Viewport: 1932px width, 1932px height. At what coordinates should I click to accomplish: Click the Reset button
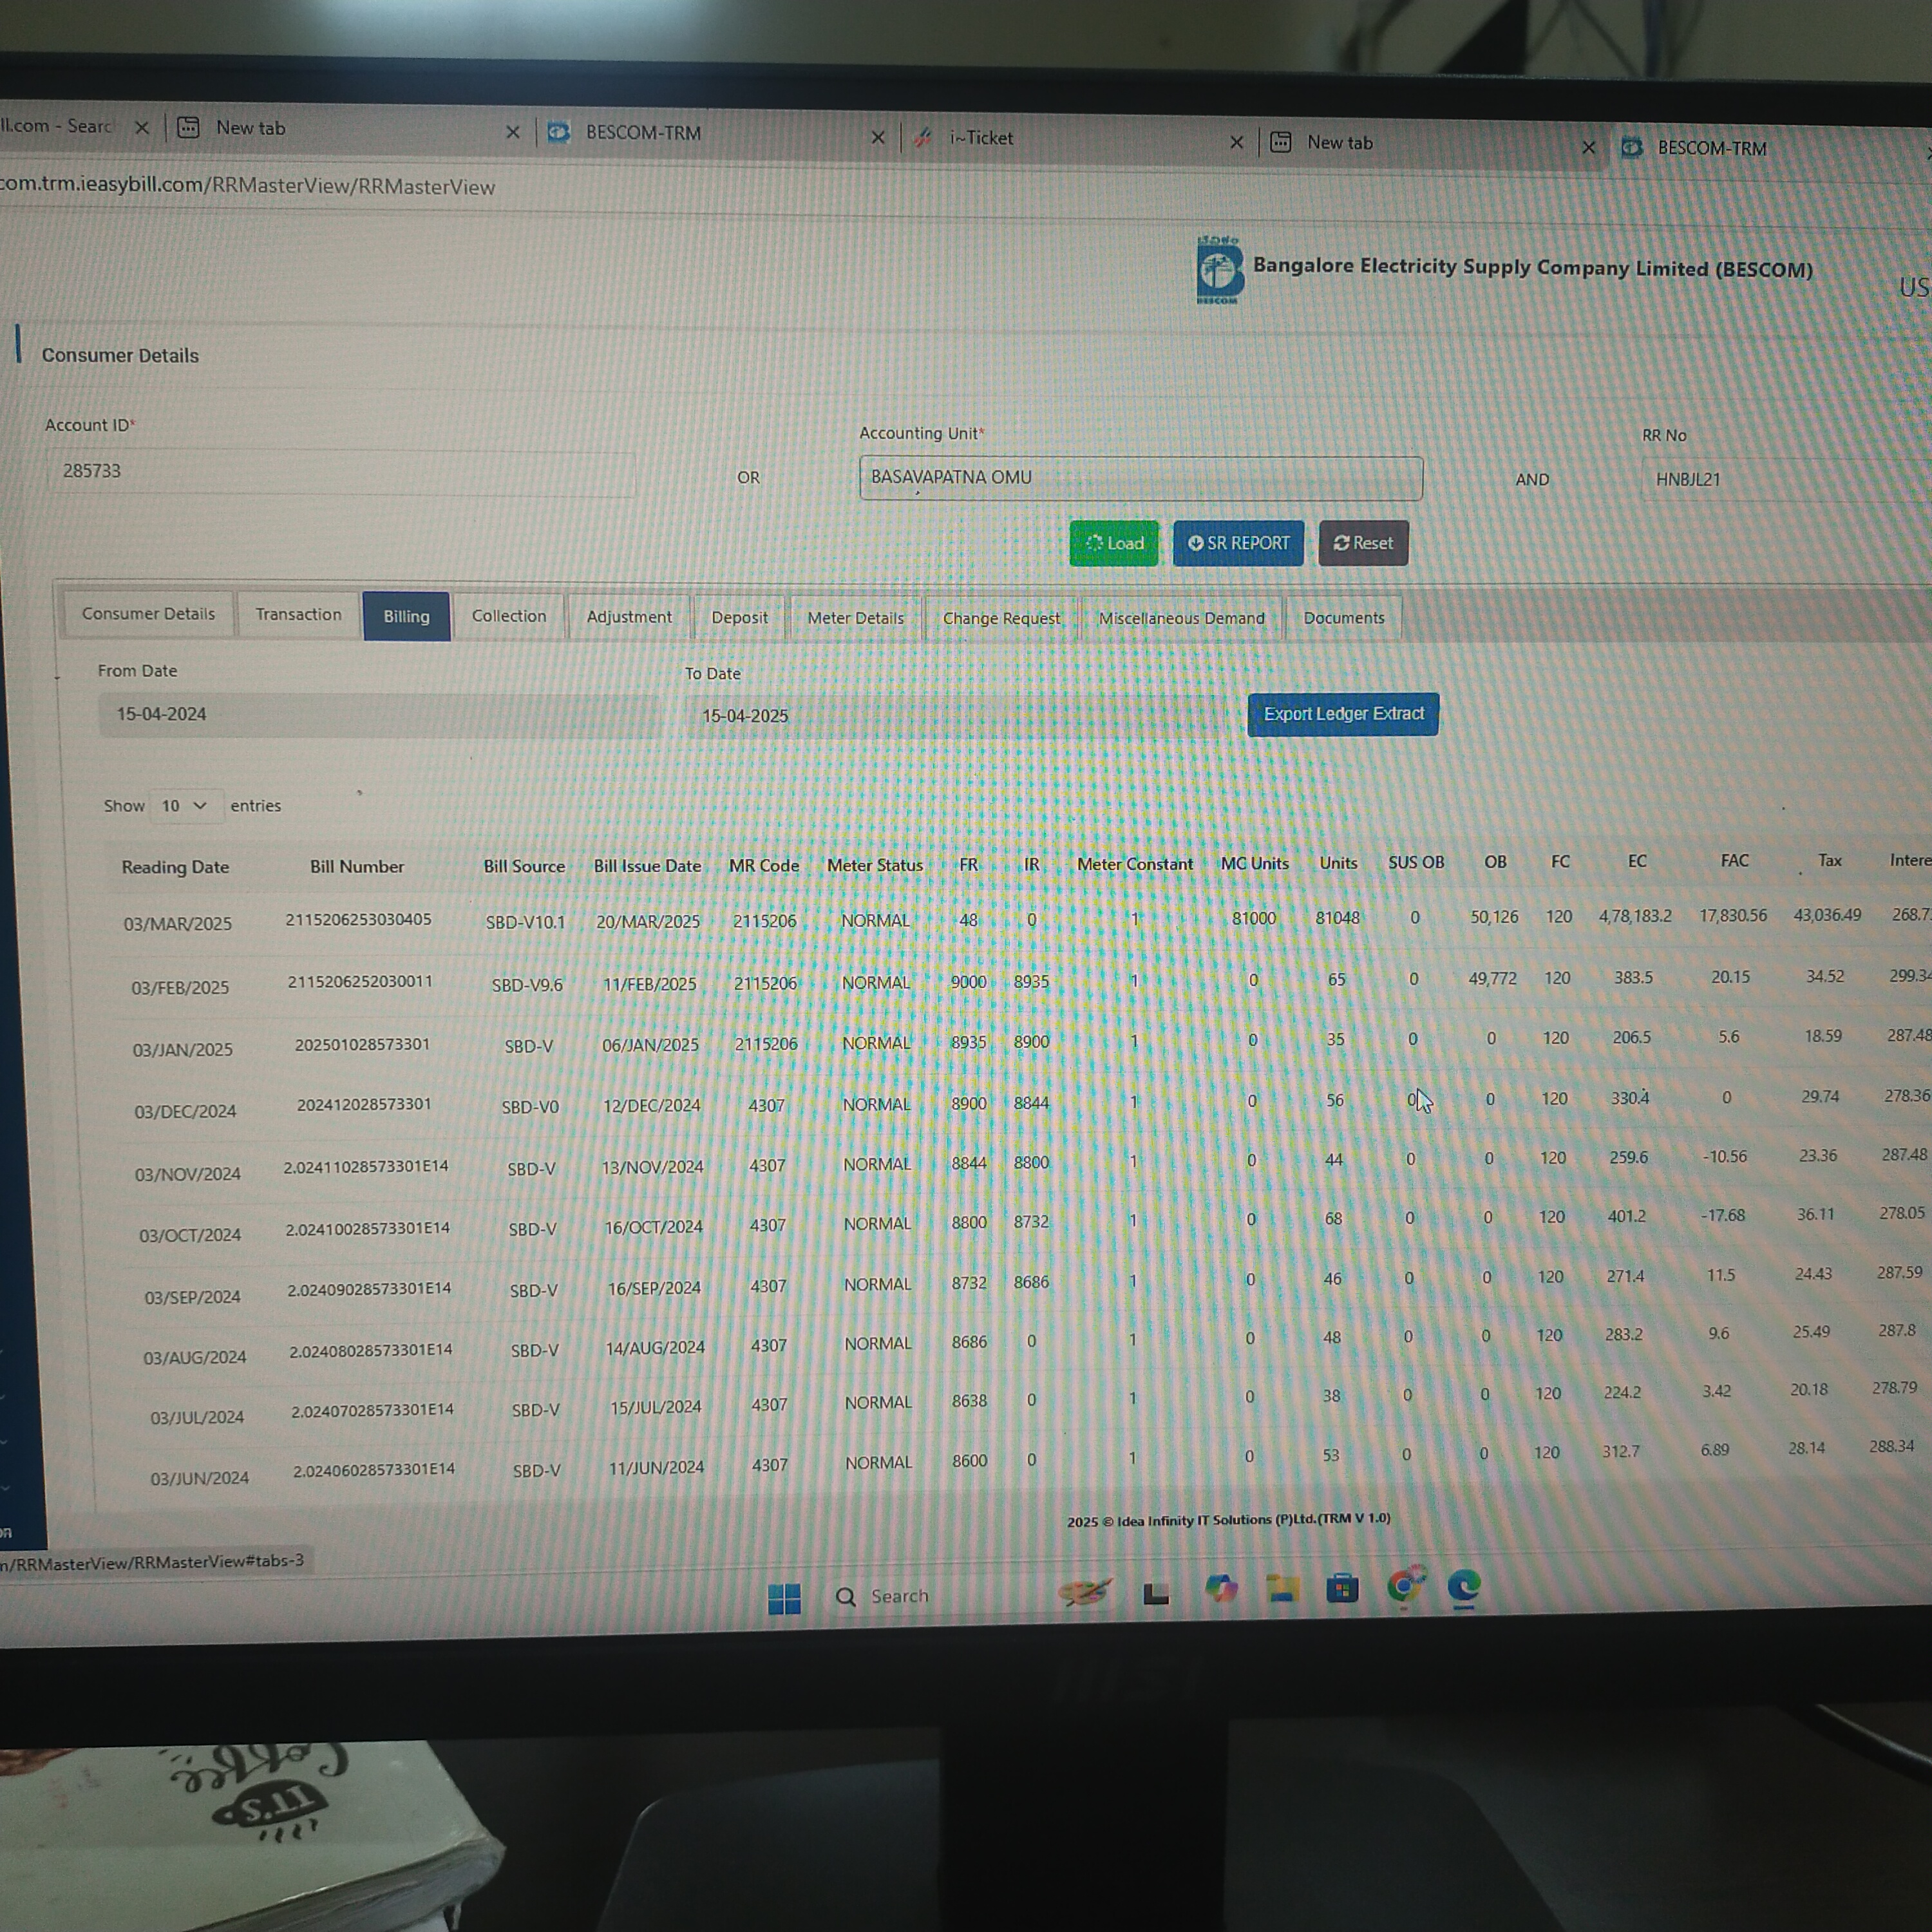[x=1363, y=543]
